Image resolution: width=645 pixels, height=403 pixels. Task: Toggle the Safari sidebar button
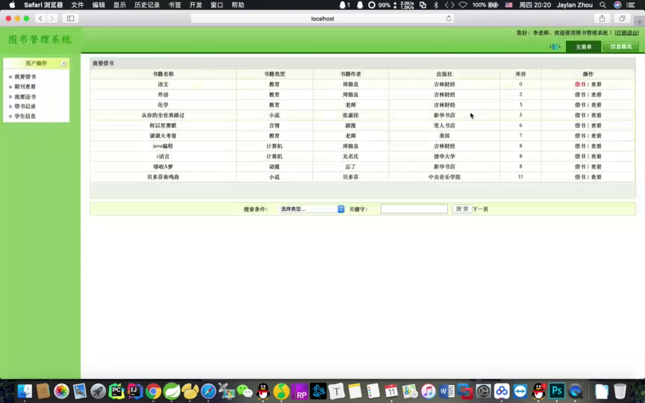pos(70,19)
